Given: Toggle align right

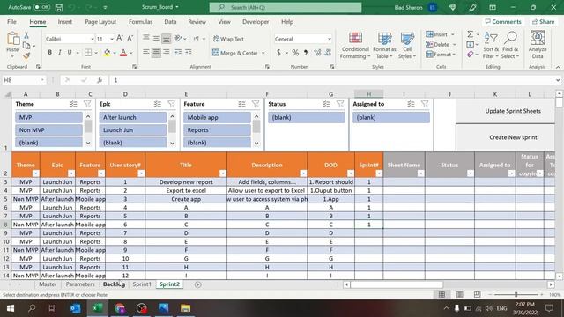Looking at the screenshot, I should tap(167, 53).
